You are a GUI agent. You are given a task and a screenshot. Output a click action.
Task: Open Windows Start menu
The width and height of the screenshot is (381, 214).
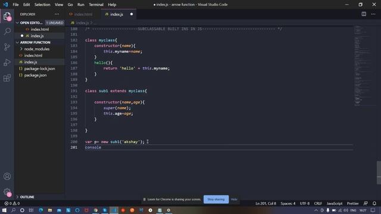(x=4, y=210)
